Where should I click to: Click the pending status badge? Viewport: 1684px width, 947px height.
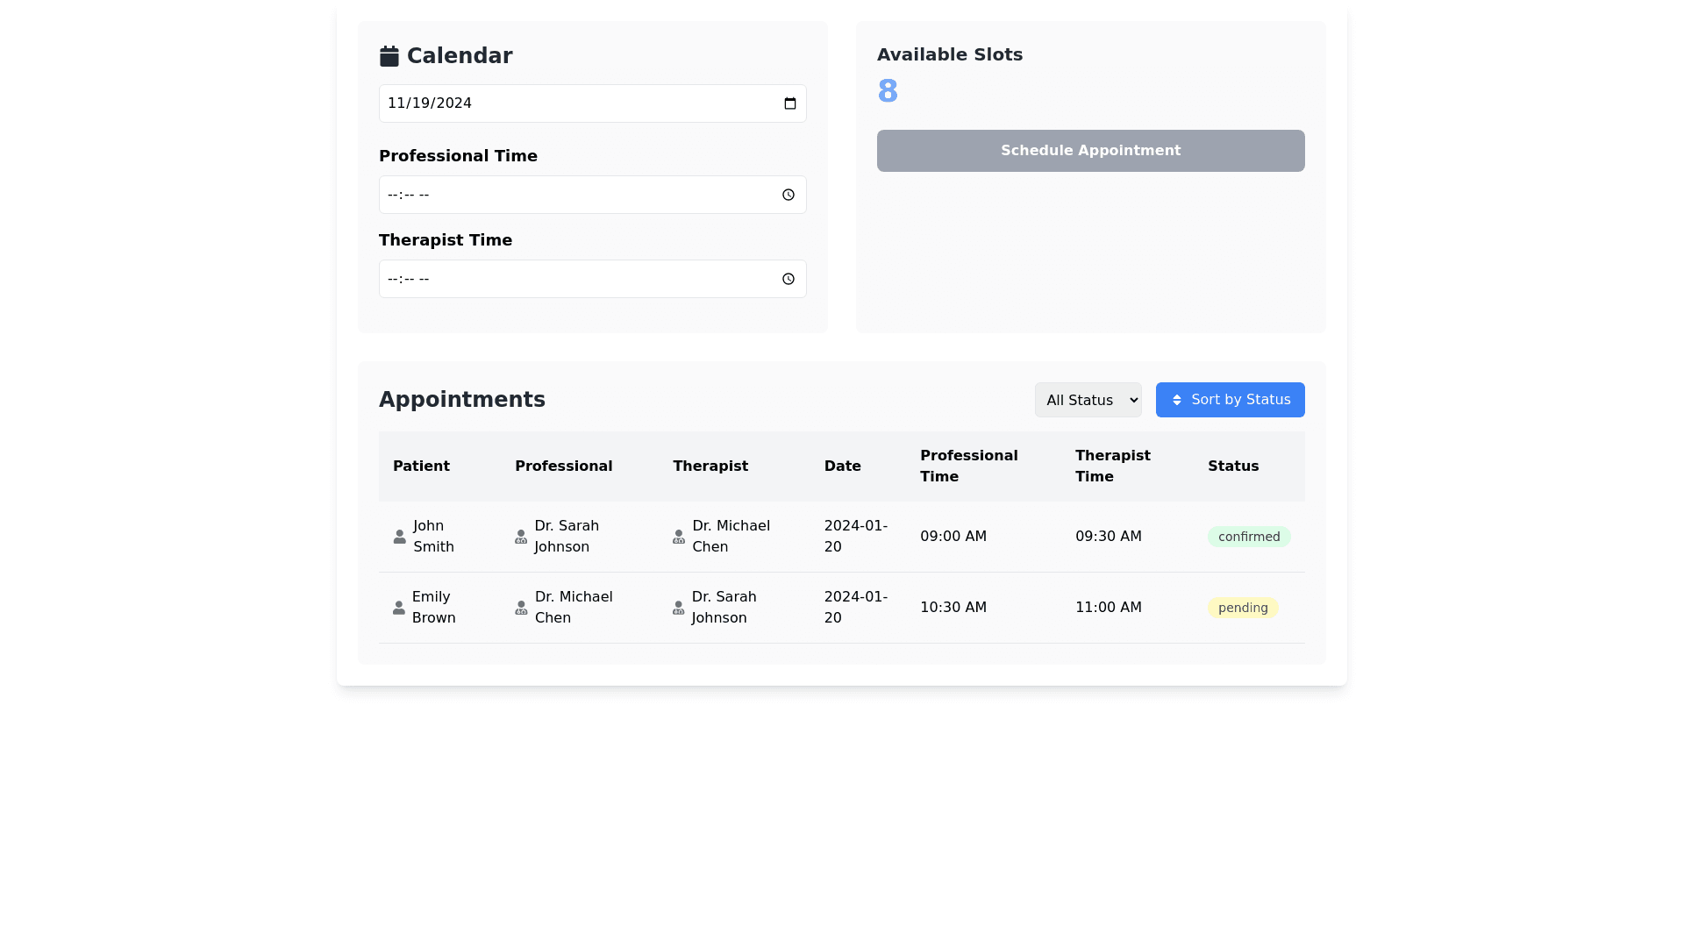(x=1243, y=608)
